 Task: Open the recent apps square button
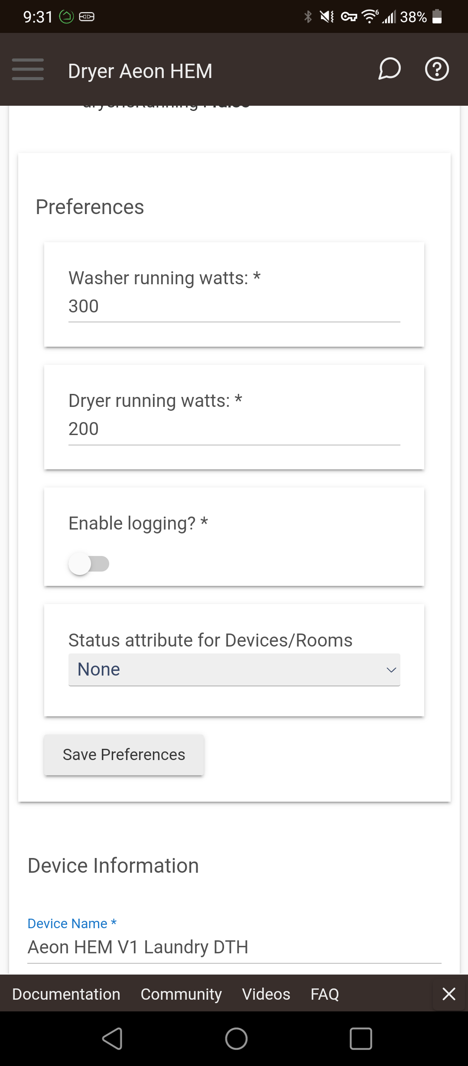point(361,1038)
